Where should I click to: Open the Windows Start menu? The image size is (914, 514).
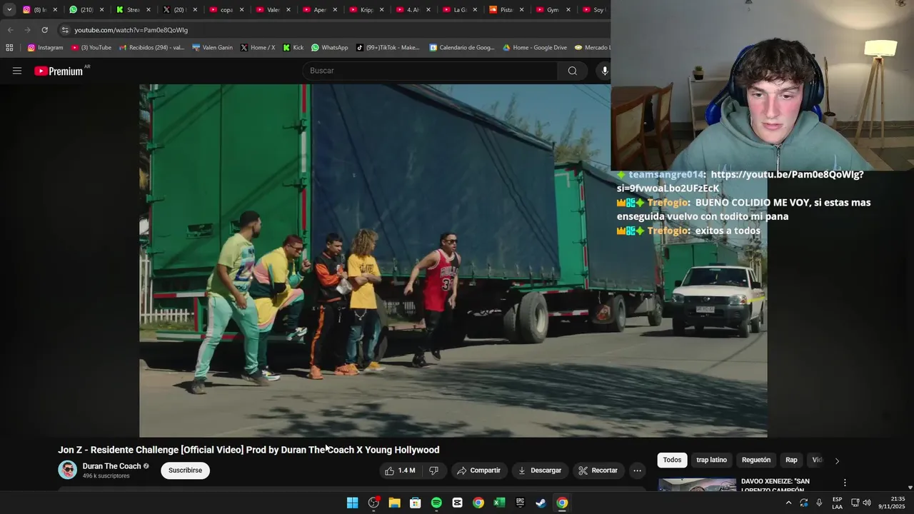[352, 503]
